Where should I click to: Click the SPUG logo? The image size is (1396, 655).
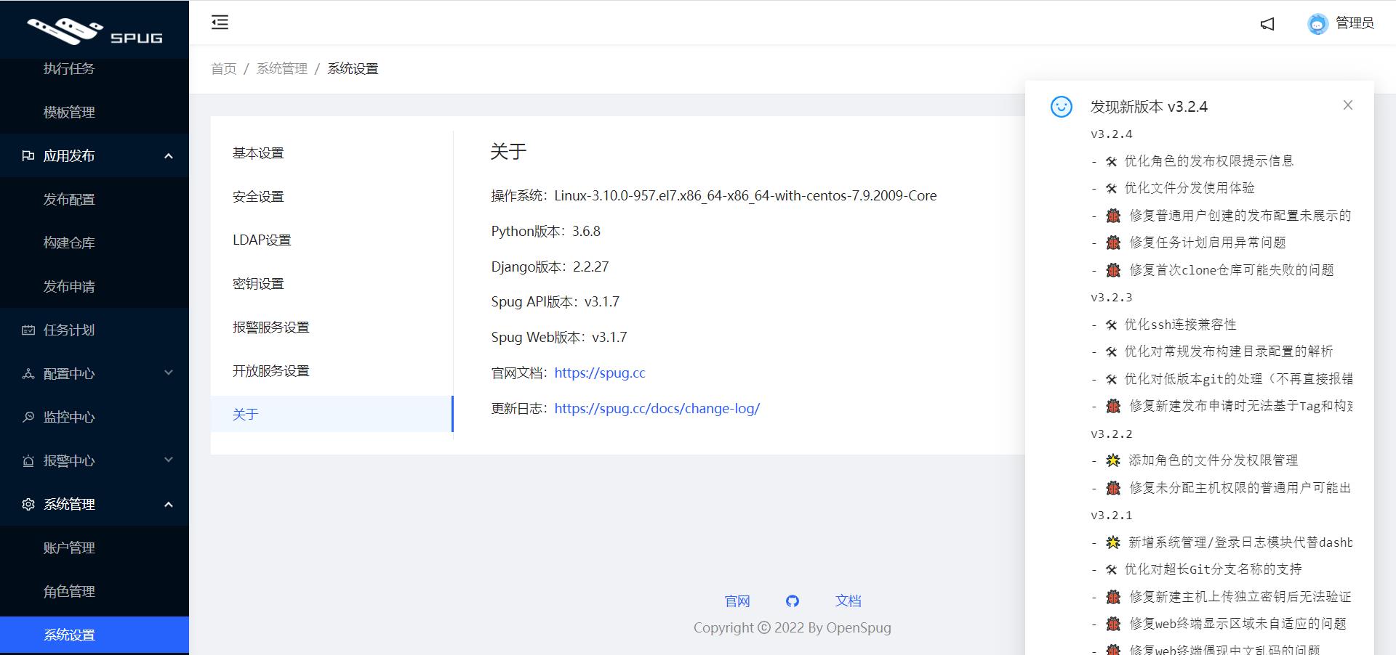pyautogui.click(x=95, y=30)
